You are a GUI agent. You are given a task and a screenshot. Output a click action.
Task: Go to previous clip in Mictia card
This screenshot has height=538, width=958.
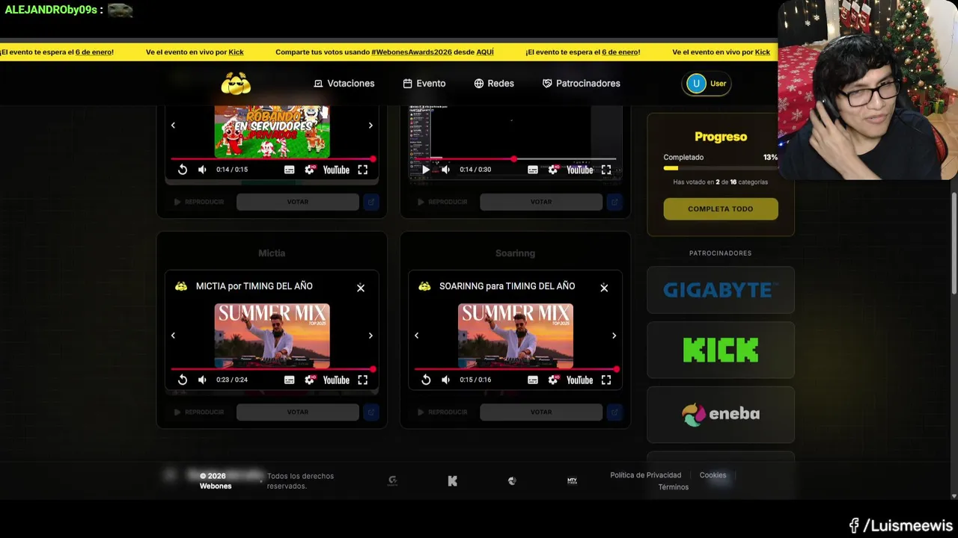pyautogui.click(x=173, y=336)
